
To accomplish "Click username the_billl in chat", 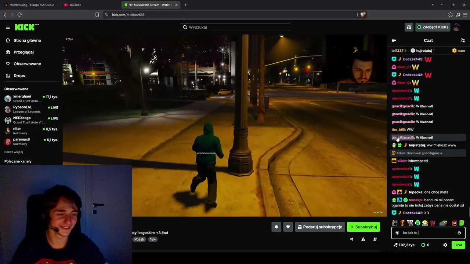I will [398, 129].
